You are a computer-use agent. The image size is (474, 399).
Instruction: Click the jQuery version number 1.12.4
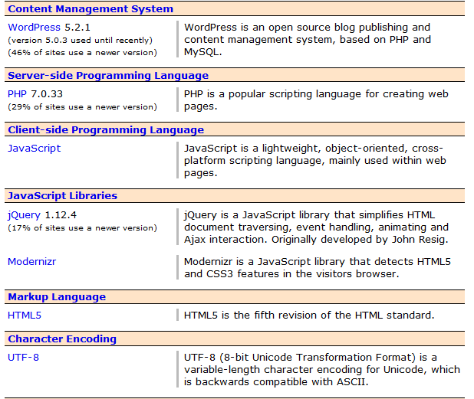61,215
